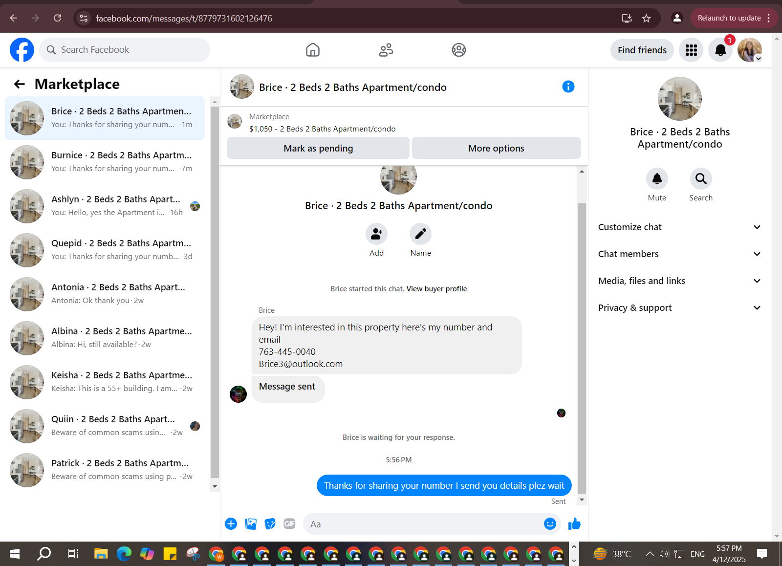Open the emoji picker smiley icon

550,524
